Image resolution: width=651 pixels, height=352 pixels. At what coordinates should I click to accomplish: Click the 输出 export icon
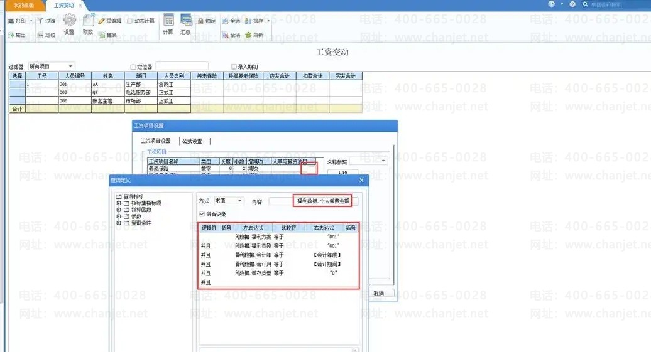(x=11, y=35)
